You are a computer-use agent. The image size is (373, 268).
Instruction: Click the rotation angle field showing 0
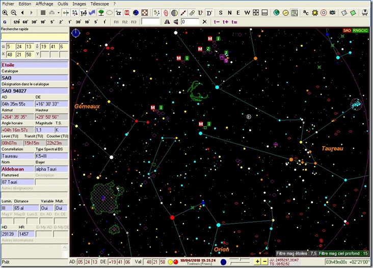click(190, 22)
